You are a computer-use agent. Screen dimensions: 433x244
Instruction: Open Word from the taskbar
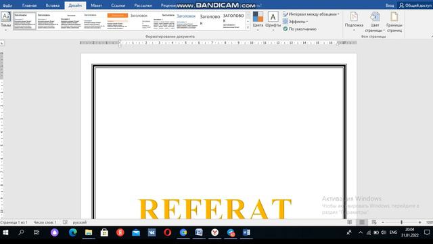click(x=246, y=232)
